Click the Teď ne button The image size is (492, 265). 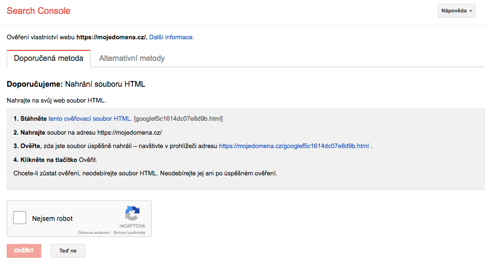(68, 251)
